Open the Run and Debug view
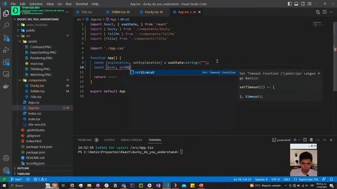Viewport: 337px width, 189px height. (6, 50)
